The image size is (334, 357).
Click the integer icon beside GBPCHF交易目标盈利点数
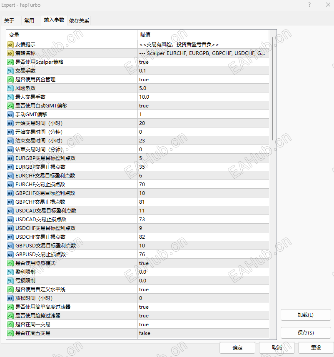(x=10, y=193)
